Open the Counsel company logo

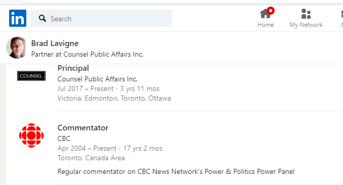tap(31, 76)
